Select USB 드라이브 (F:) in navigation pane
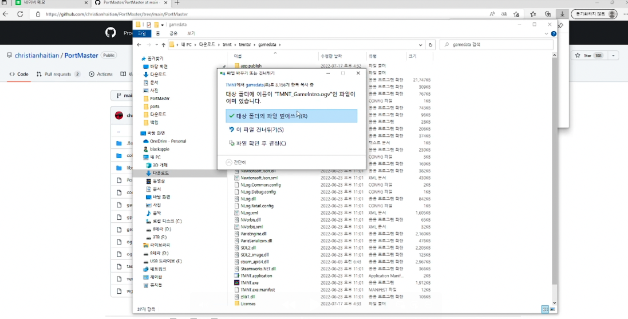Screen dimensions: 628x319 [x=163, y=261]
